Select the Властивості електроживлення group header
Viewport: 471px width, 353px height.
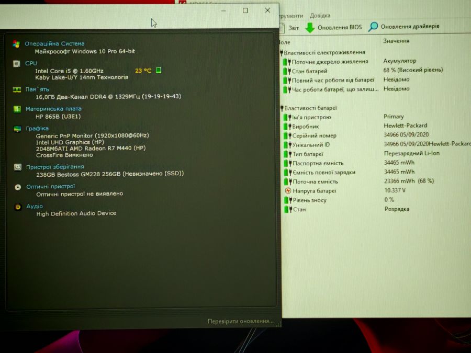(x=322, y=52)
